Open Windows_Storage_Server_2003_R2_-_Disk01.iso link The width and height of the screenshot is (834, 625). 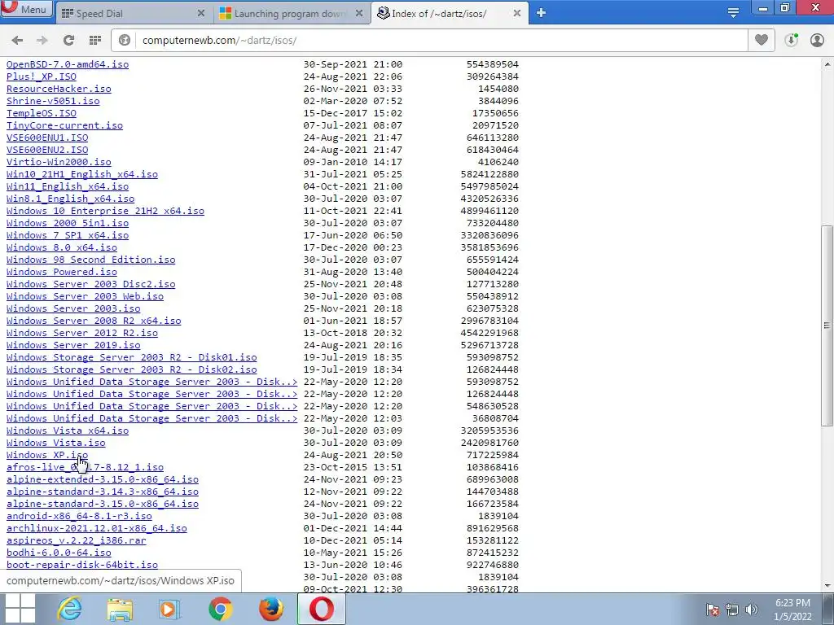[131, 358]
